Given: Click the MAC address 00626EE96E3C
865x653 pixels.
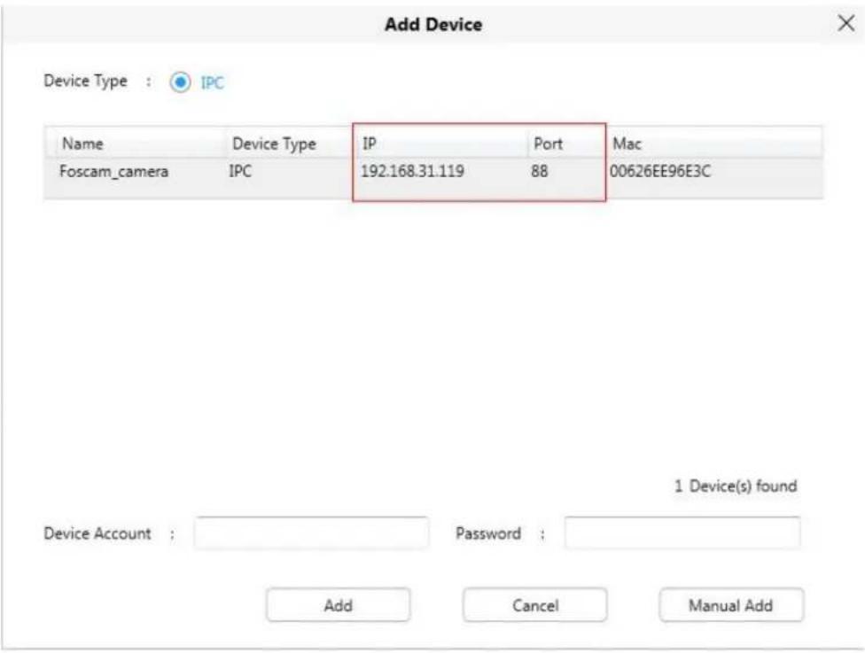Looking at the screenshot, I should click(659, 172).
